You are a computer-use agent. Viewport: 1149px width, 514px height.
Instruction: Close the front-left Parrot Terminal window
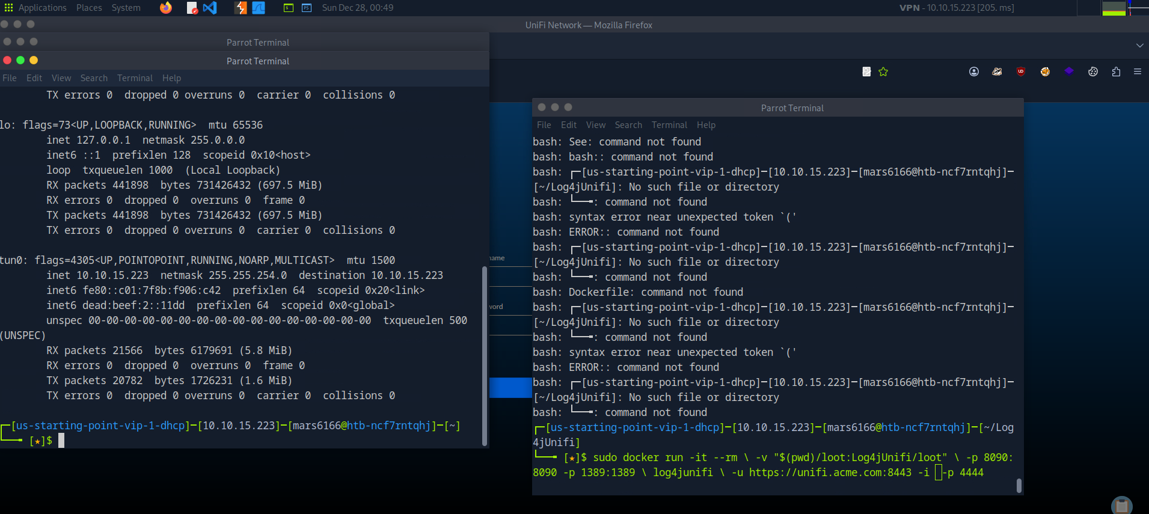7,60
